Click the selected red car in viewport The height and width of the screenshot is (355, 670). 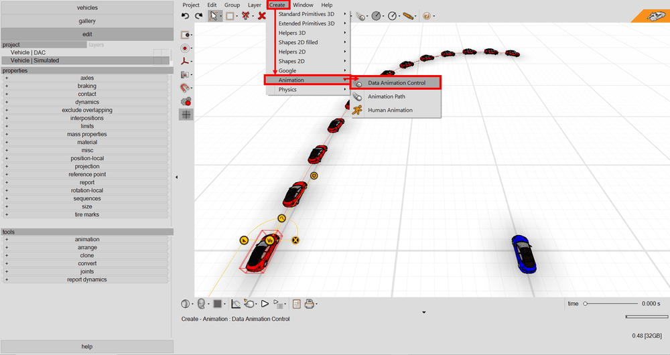point(261,252)
